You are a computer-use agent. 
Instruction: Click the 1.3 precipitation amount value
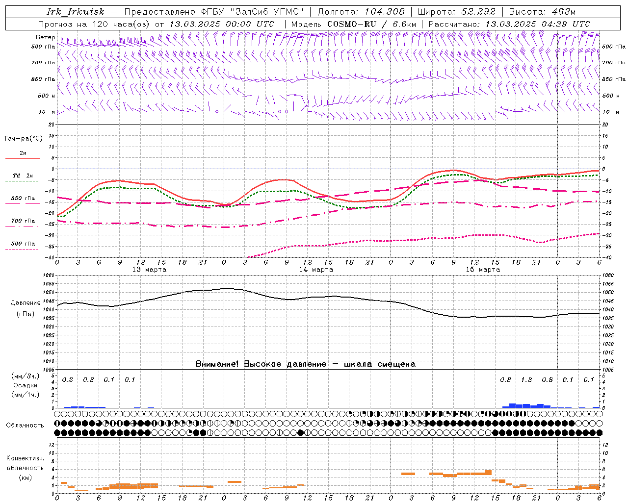[x=526, y=380]
